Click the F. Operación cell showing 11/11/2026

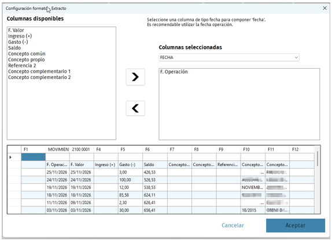[x=57, y=202]
